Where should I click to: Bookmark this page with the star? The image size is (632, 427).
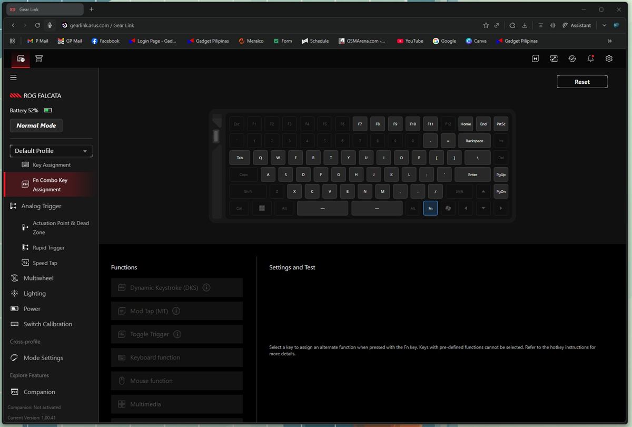tap(486, 25)
